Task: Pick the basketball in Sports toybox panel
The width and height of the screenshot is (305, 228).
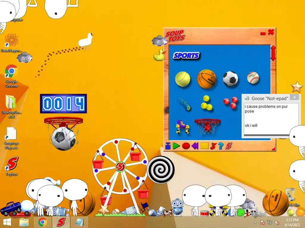Action: point(207,79)
